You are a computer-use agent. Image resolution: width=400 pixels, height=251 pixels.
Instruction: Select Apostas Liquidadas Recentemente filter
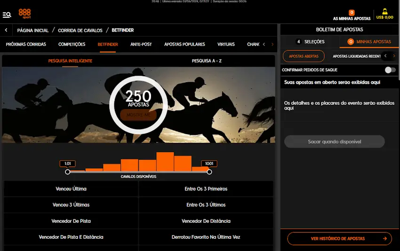pyautogui.click(x=357, y=56)
